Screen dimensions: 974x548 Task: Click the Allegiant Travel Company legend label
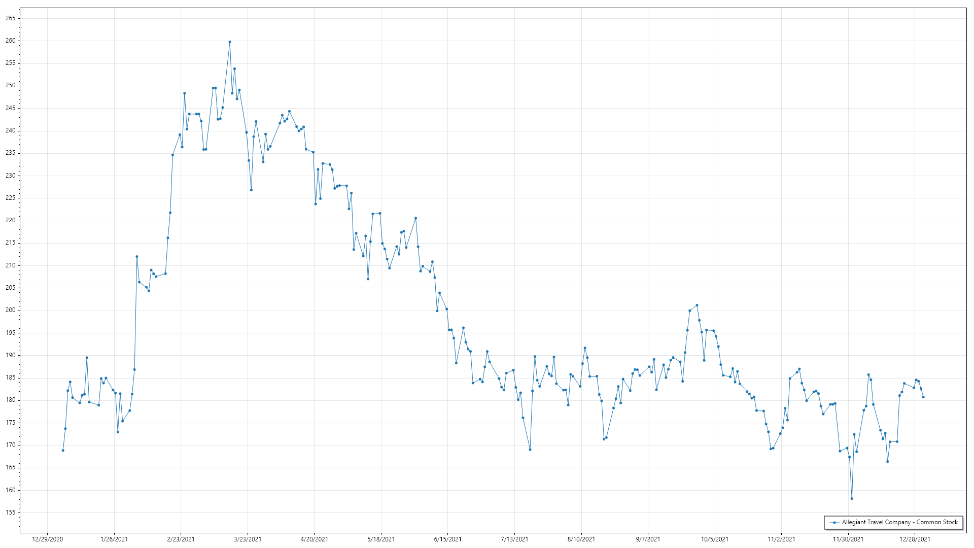pyautogui.click(x=899, y=522)
